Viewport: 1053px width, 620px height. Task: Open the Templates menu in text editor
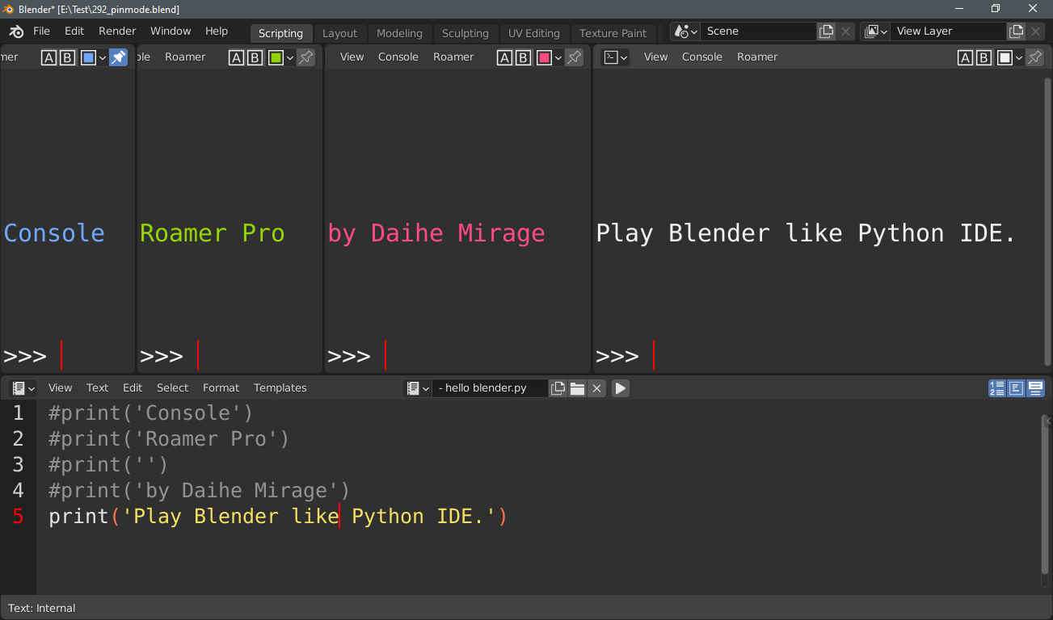coord(280,388)
